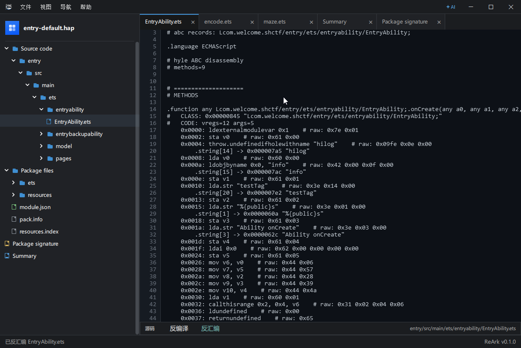
Task: Collapse the entry folder node
Action: pyautogui.click(x=14, y=61)
